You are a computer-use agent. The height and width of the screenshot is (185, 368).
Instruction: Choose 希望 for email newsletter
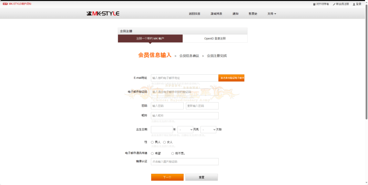click(152, 153)
